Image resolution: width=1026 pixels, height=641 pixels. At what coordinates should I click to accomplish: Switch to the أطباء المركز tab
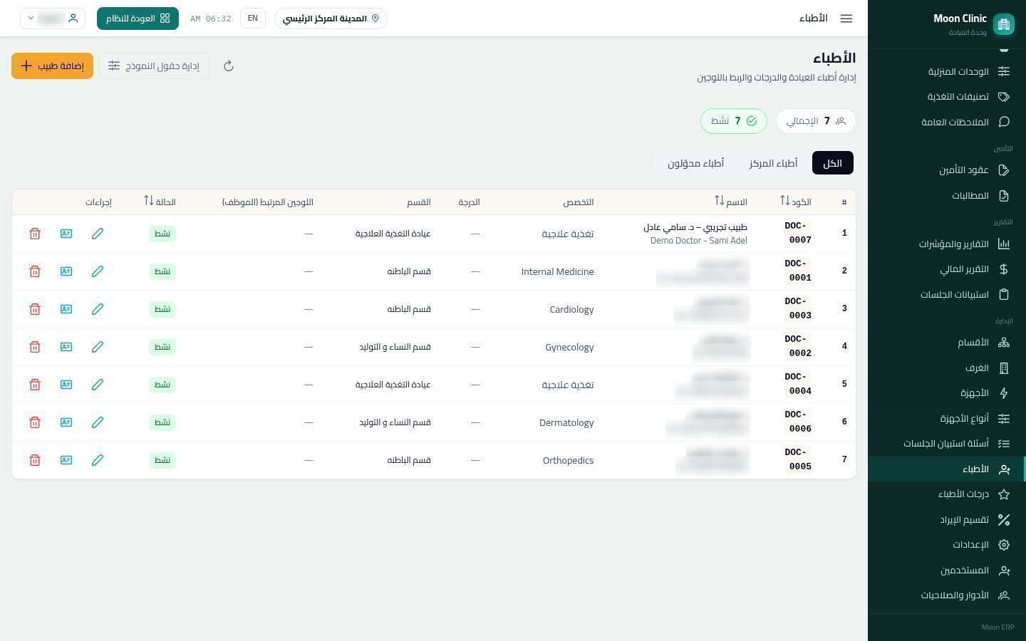coord(773,163)
